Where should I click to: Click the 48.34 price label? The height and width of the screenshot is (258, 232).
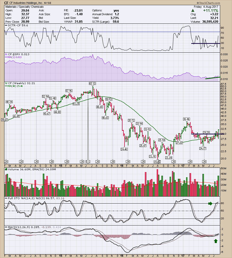[9, 102]
